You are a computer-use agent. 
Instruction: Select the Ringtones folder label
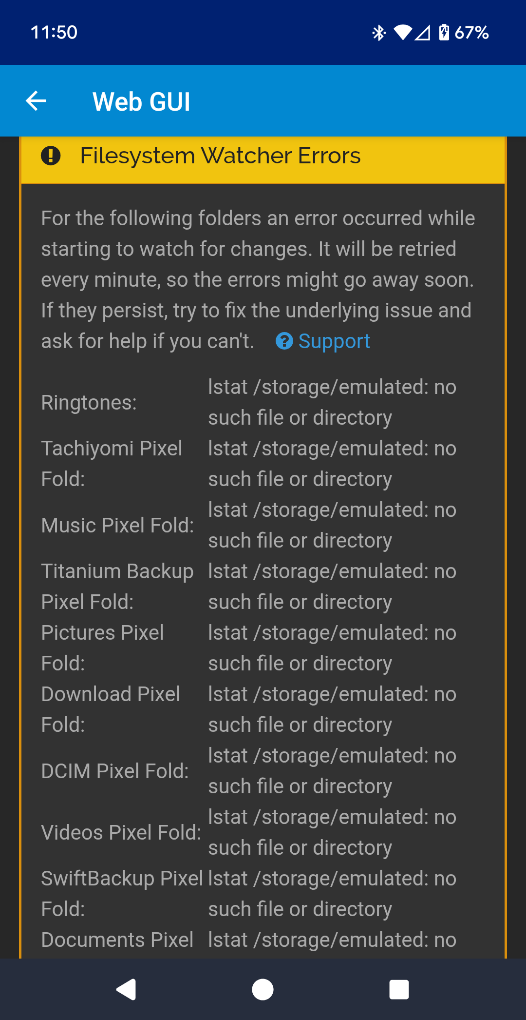89,403
